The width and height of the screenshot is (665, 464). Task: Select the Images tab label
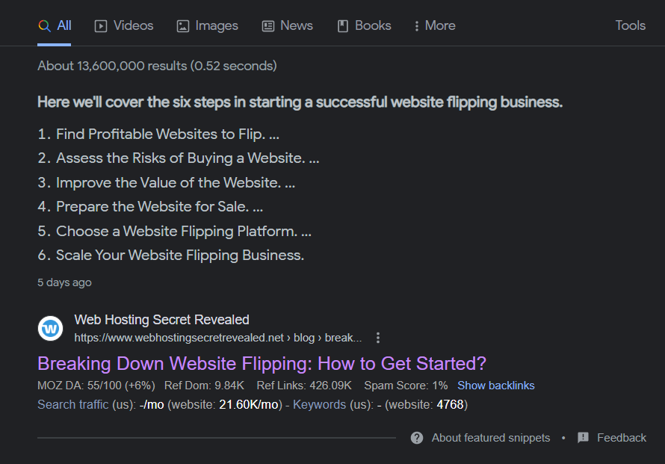point(217,26)
